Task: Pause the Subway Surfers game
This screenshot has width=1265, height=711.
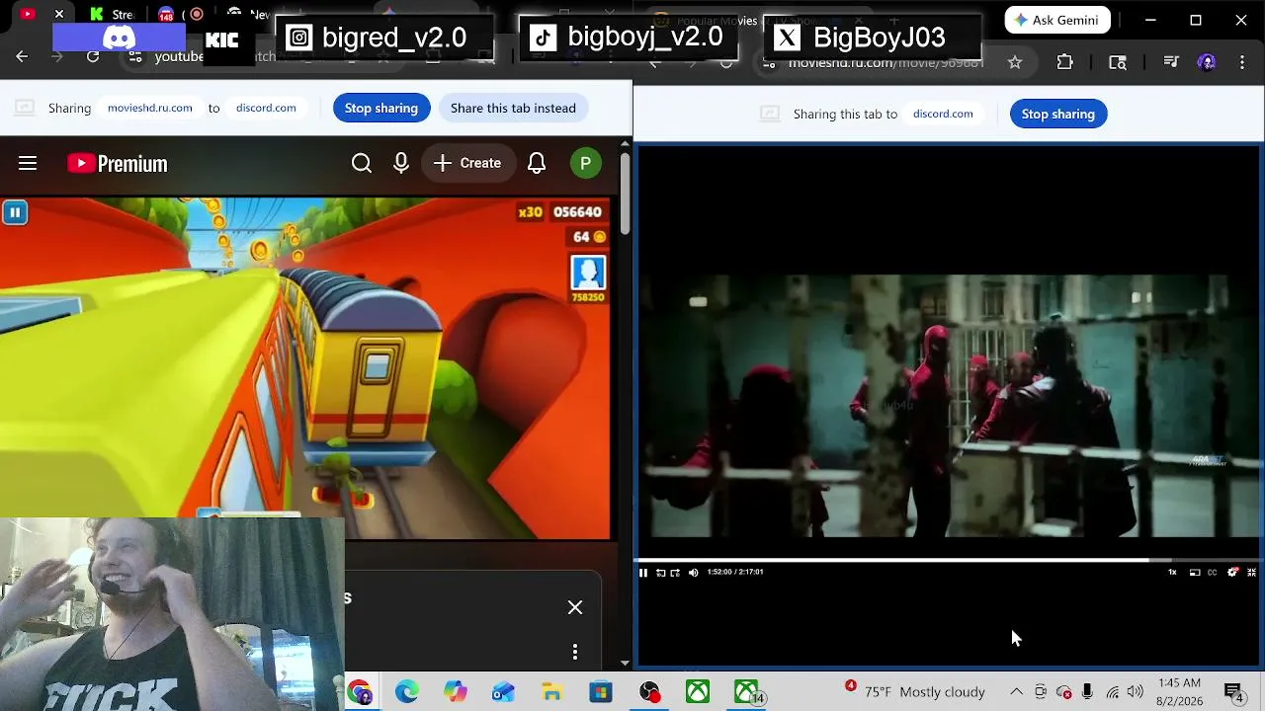Action: pyautogui.click(x=15, y=212)
